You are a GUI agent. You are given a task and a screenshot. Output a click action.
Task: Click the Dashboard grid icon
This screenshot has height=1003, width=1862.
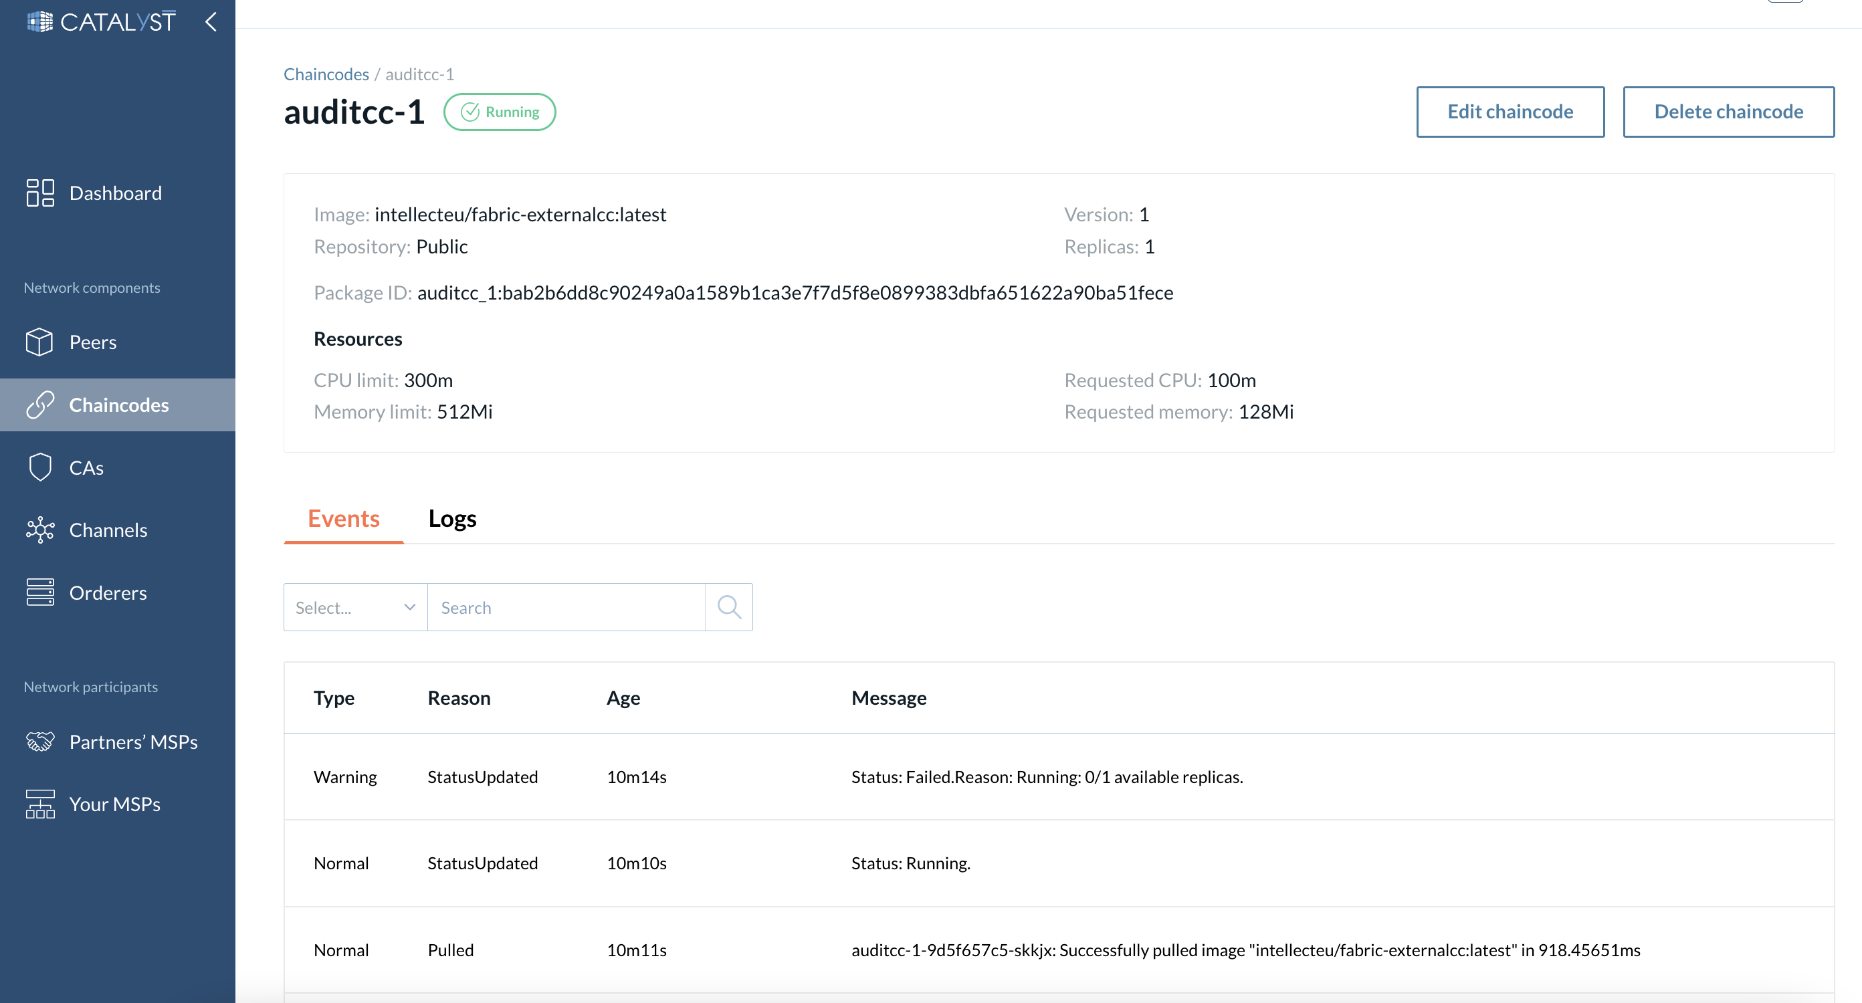click(x=39, y=193)
